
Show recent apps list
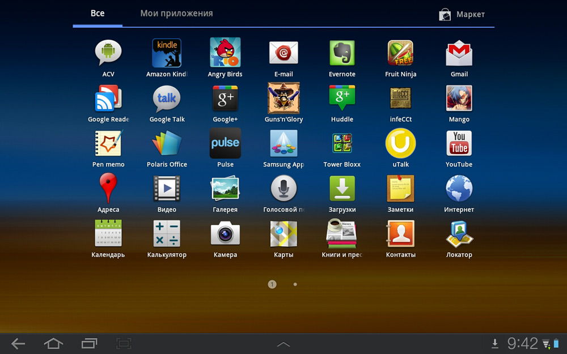coord(90,344)
